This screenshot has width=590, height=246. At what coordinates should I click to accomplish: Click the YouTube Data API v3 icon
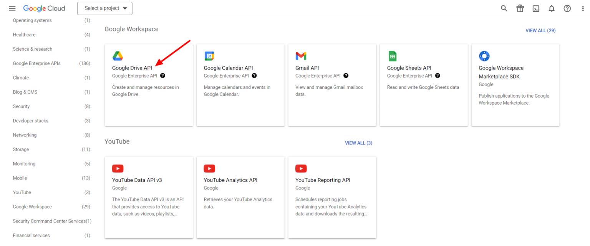[118, 168]
